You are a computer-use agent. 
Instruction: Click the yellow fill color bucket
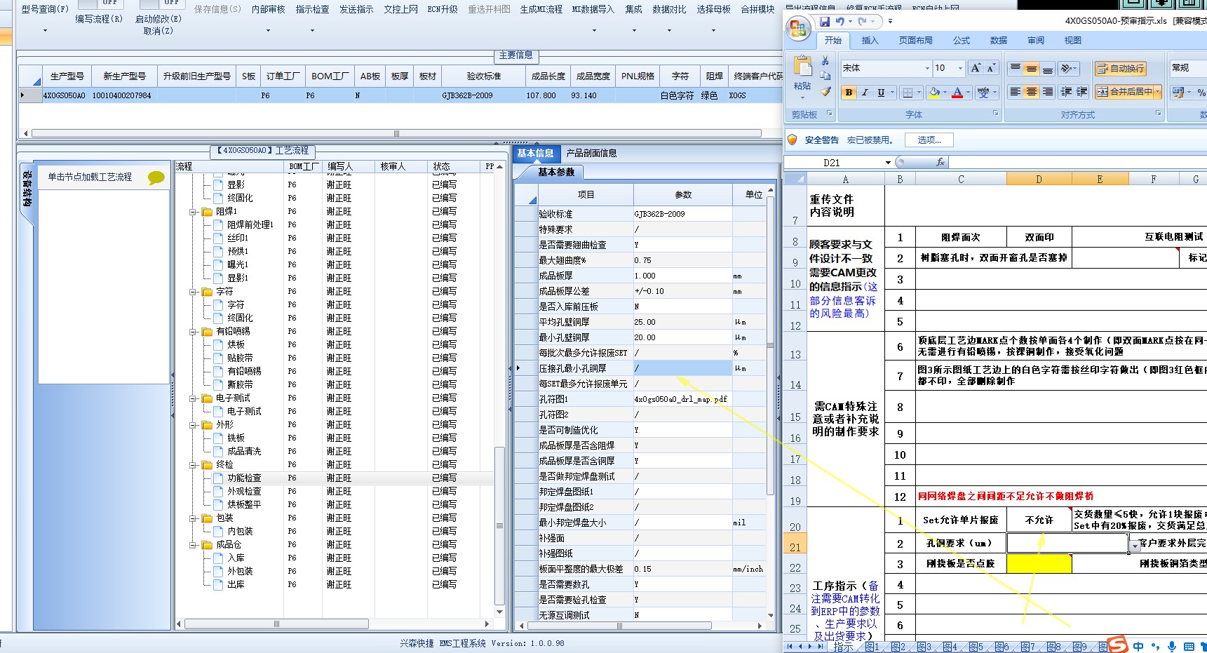click(x=934, y=93)
